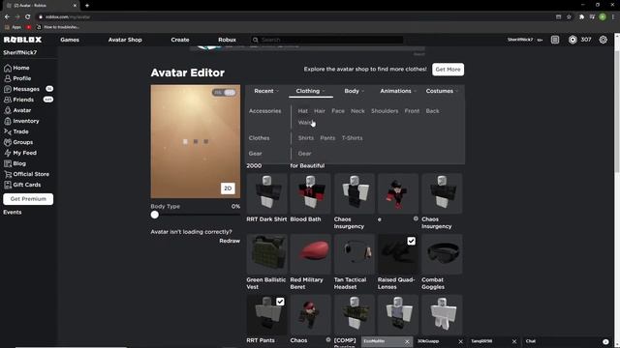The width and height of the screenshot is (620, 348).
Task: Open Inventory from the sidebar
Action: (21, 121)
